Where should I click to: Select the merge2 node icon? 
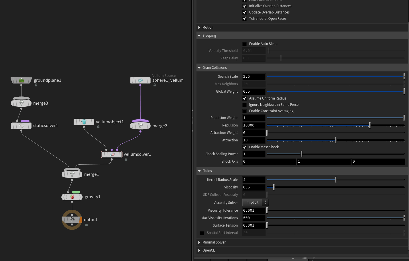tap(140, 126)
